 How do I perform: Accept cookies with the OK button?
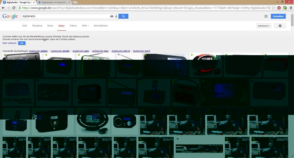pos(22,43)
